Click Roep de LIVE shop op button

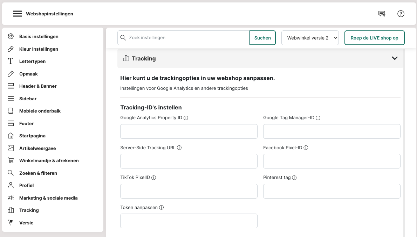(374, 38)
